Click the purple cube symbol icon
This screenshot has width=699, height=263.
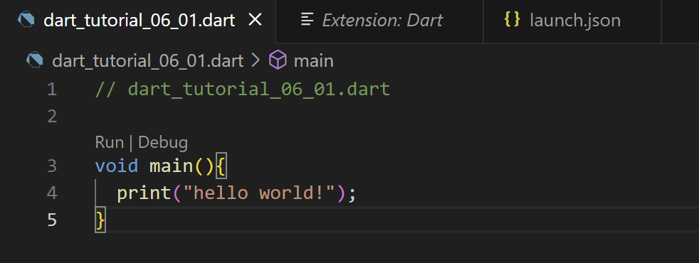pos(278,60)
